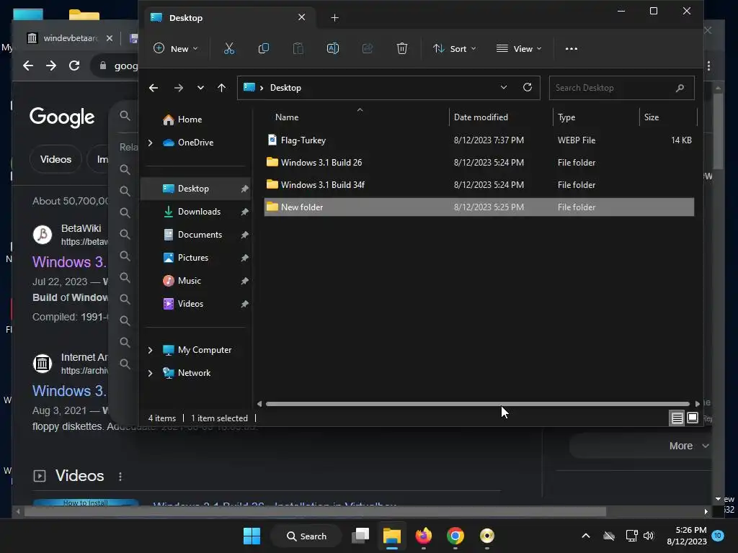Show hidden system tray icons

586,536
